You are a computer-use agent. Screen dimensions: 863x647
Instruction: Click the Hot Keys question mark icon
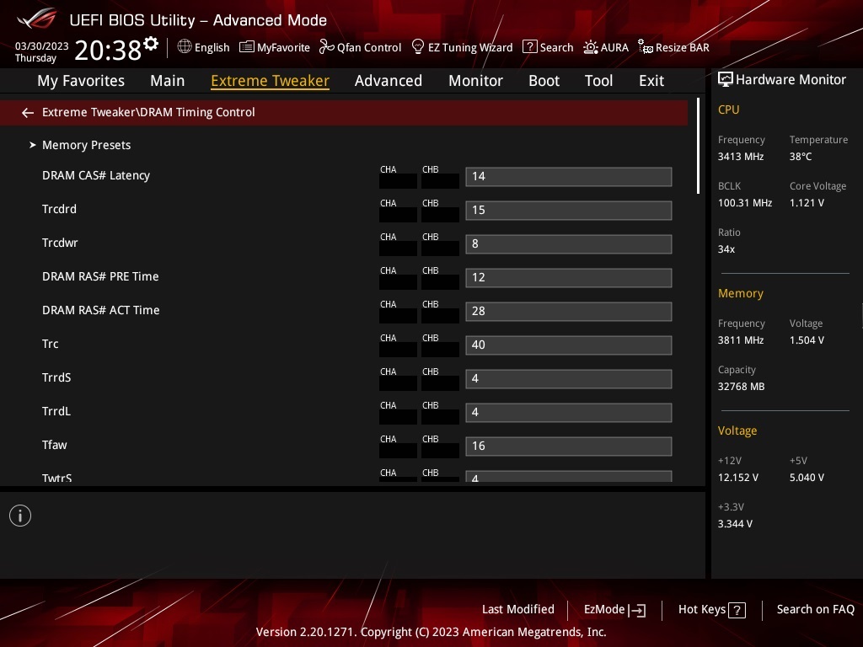click(737, 610)
